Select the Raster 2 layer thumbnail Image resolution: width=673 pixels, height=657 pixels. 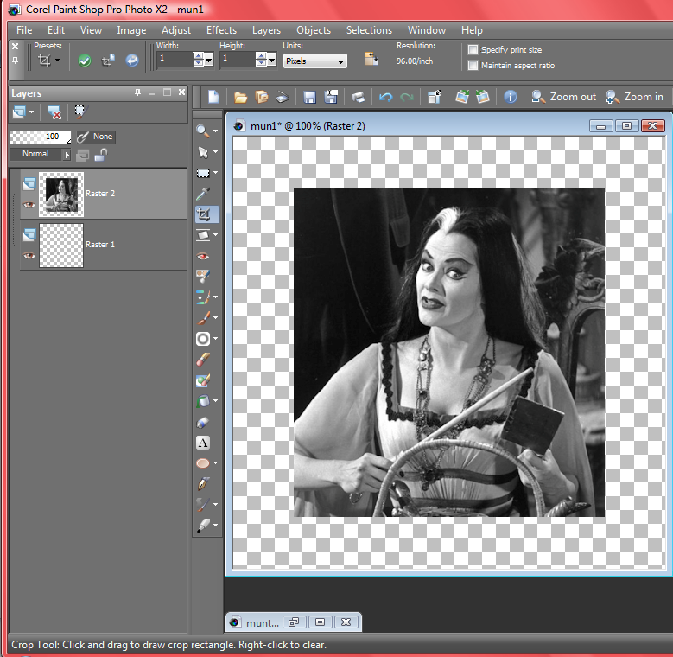61,195
